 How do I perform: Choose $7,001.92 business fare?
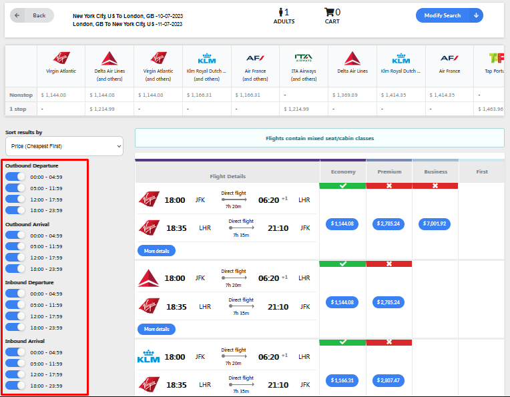click(435, 224)
